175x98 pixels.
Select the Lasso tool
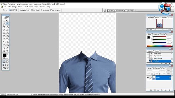click(4, 24)
